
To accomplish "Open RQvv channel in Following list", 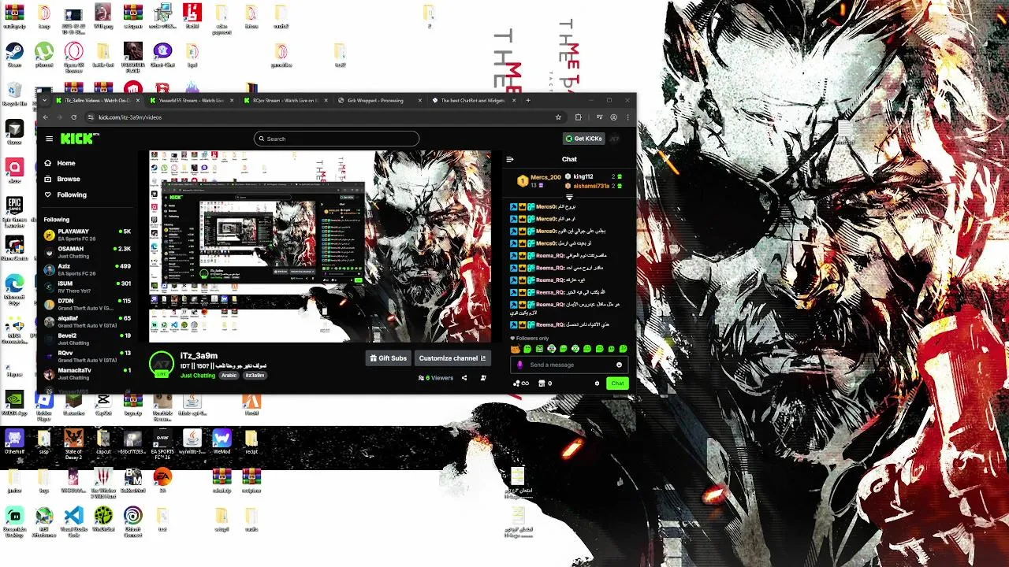I will [x=87, y=356].
